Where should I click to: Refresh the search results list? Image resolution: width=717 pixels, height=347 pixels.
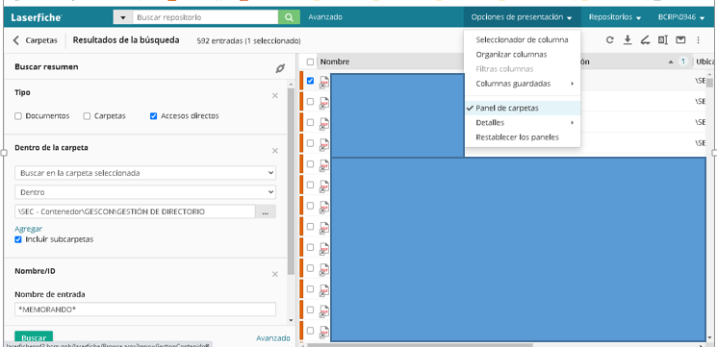click(x=609, y=40)
